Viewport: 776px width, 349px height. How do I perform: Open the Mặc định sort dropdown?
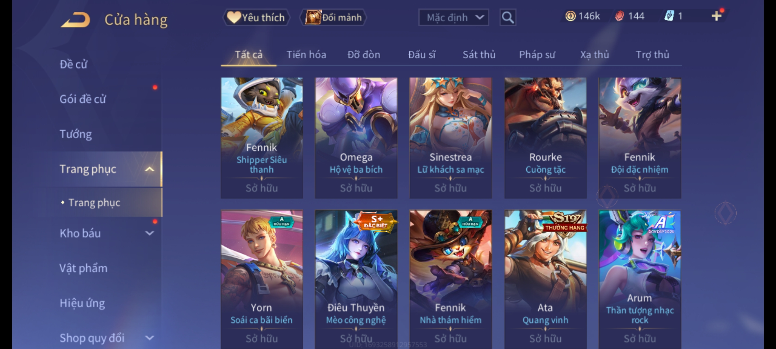pos(453,17)
